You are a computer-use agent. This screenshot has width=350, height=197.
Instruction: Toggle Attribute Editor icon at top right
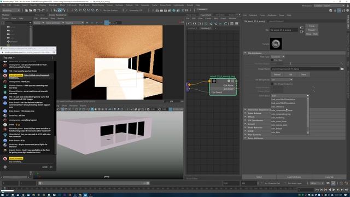tap(339, 10)
